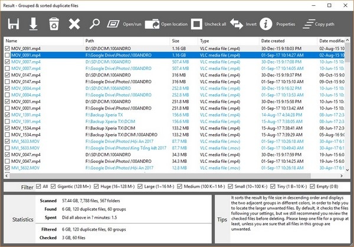Toggle the All filter checkbox
354x247 pixels.
click(38, 186)
